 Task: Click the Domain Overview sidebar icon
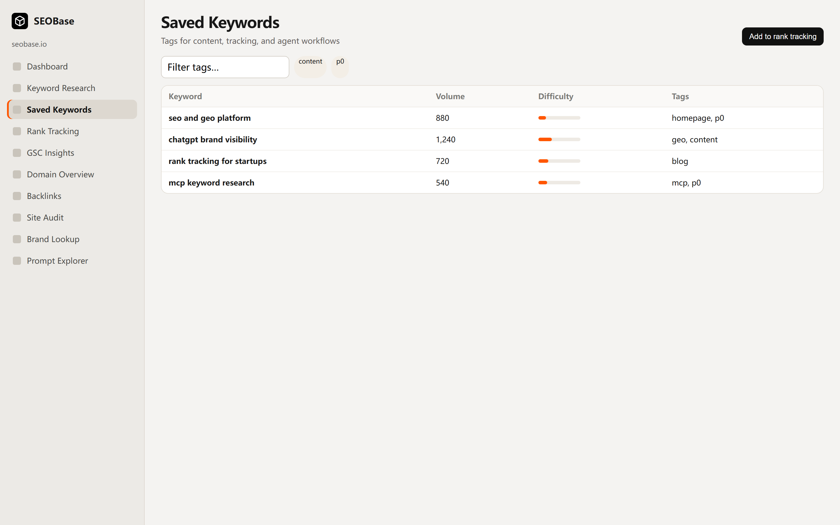point(17,174)
